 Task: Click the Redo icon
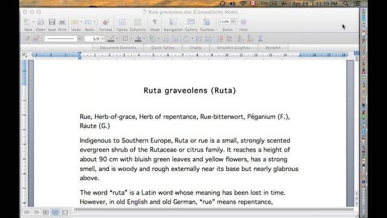tap(88, 22)
